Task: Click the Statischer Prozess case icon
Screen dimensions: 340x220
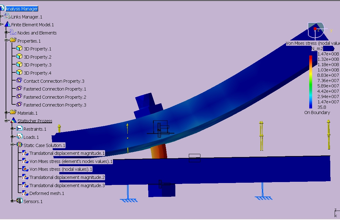Action: [x=13, y=120]
